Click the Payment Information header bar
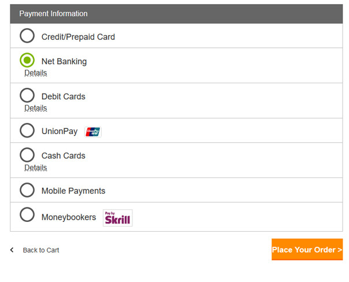 tap(176, 14)
